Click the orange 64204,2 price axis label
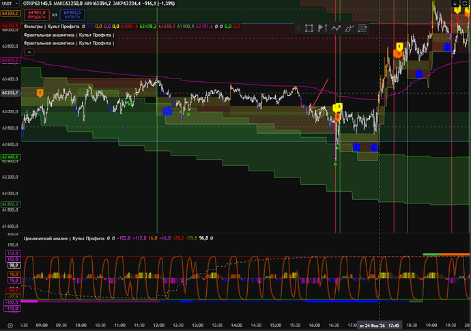471x331 pixels. coord(10,16)
